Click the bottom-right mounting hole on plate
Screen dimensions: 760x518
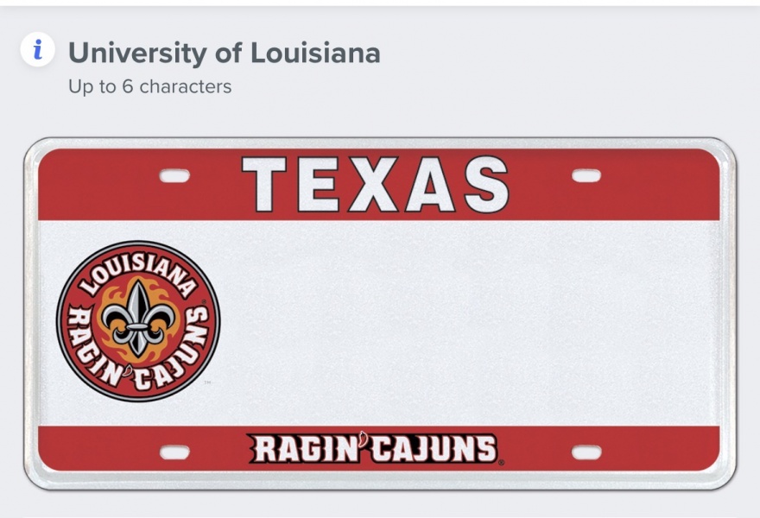tap(586, 452)
